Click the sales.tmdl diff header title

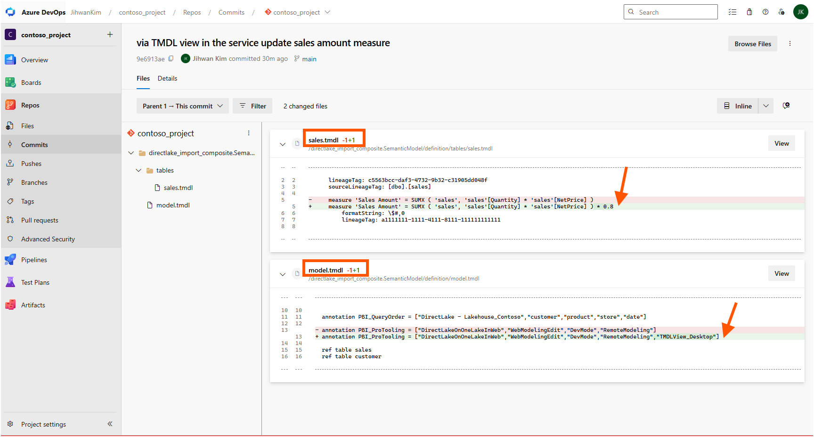click(x=323, y=140)
